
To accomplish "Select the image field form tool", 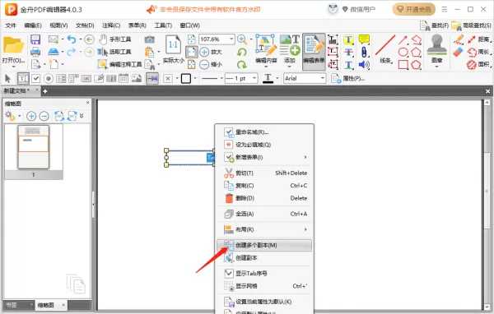I will point(137,78).
